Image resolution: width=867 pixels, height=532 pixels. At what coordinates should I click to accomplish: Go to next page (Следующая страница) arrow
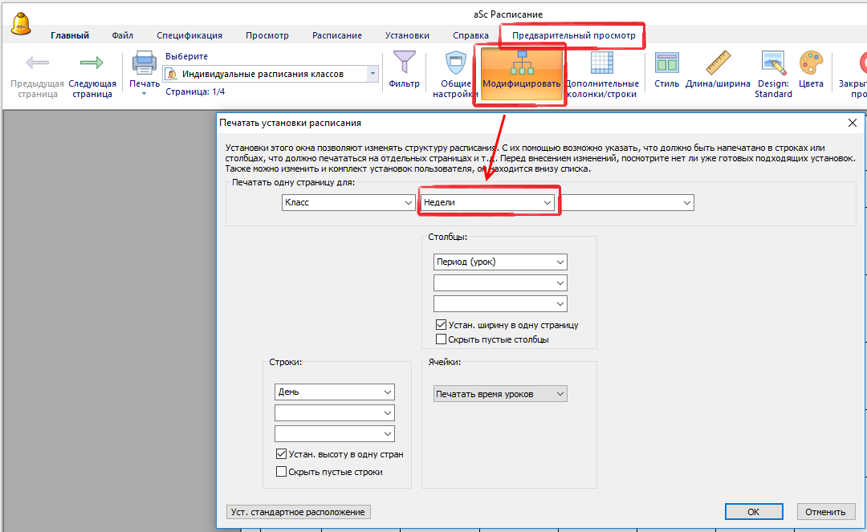92,64
